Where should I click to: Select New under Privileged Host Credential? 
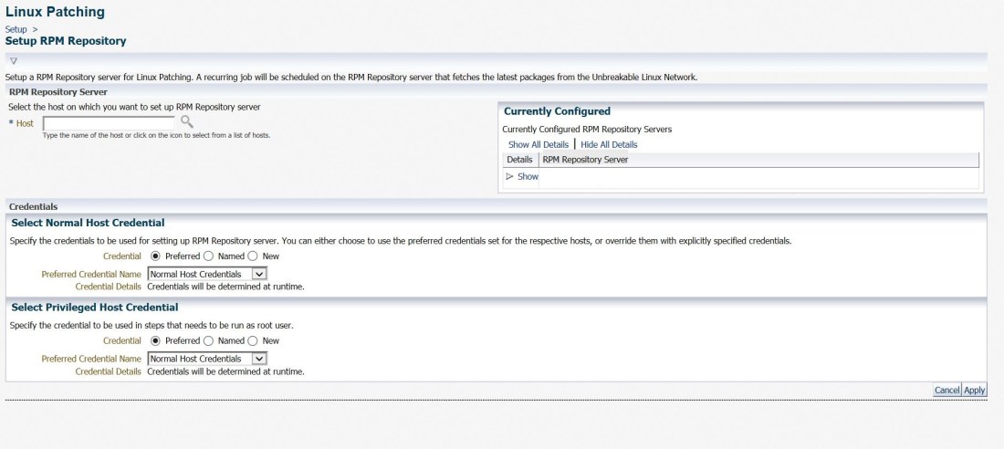(253, 340)
